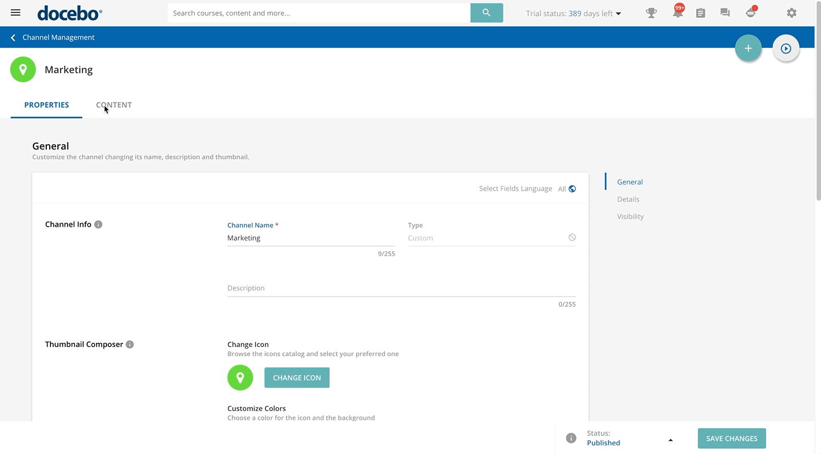Click the globe language icon
This screenshot has width=821, height=454.
[572, 189]
